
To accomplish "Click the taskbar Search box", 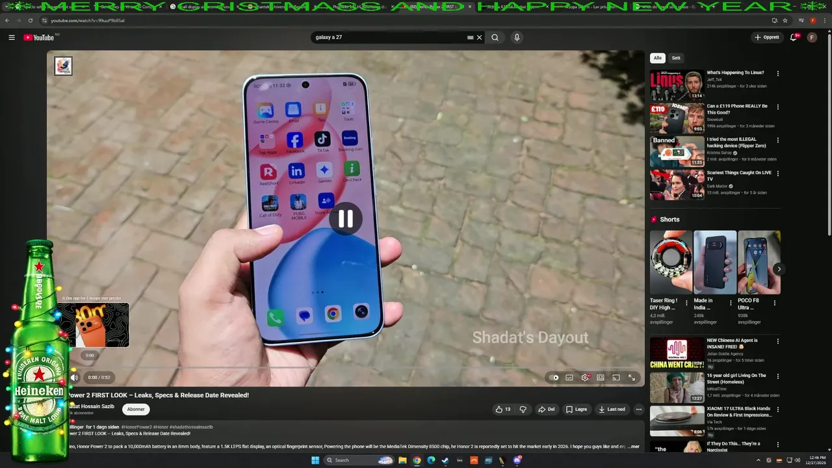I will (359, 460).
